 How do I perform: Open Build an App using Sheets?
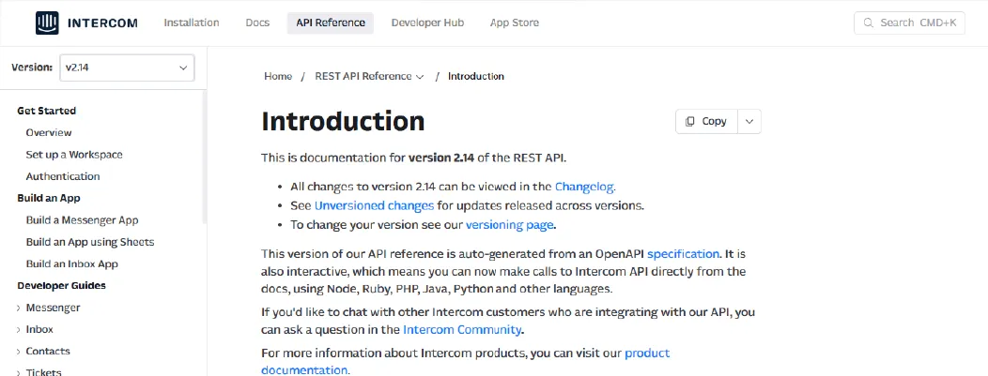point(90,242)
